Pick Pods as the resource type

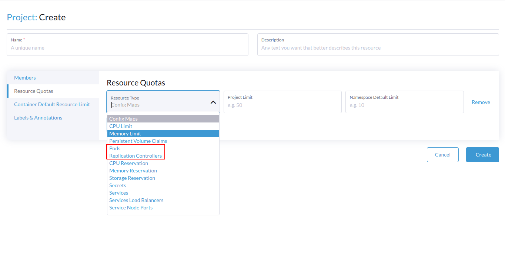tap(114, 148)
